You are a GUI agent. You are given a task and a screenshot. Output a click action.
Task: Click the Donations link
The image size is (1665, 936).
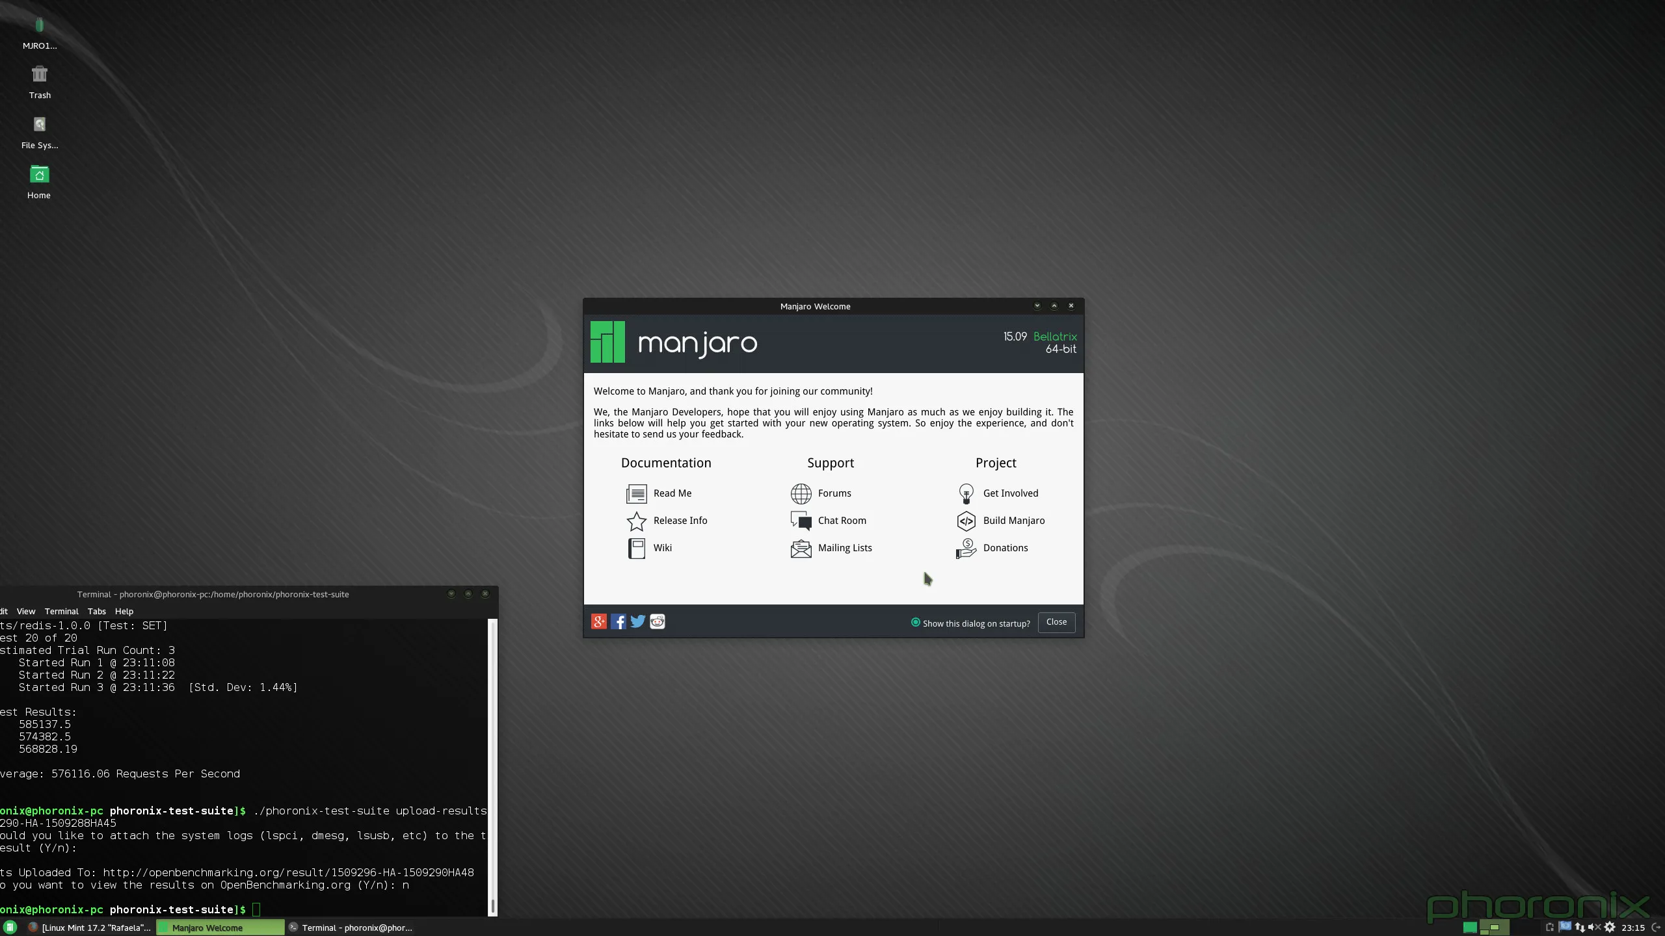click(x=1005, y=549)
